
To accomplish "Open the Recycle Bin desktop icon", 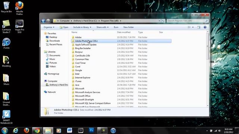I will coord(6,7).
